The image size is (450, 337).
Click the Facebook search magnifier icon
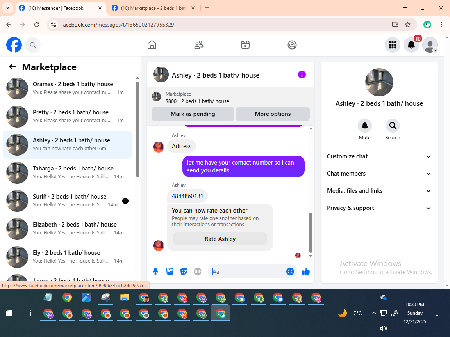point(33,45)
